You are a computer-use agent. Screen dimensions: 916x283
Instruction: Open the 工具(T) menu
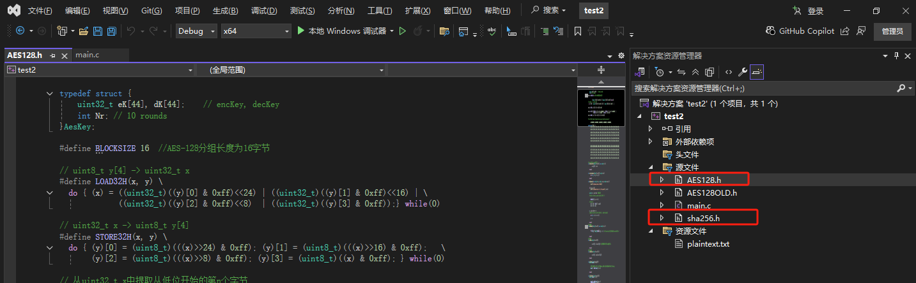coord(380,11)
